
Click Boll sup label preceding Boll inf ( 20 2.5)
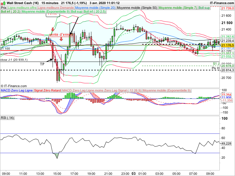tap(77, 12)
